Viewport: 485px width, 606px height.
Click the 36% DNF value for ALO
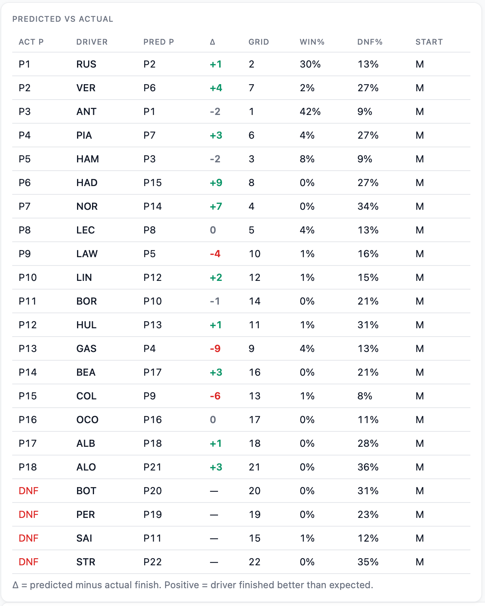[368, 467]
